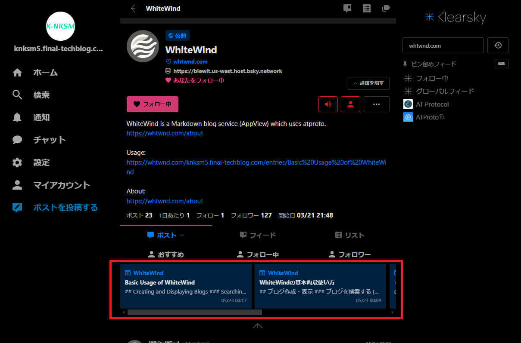The image size is (521, 343).
Task: Click the ポスト 23 count
Action: (x=139, y=215)
